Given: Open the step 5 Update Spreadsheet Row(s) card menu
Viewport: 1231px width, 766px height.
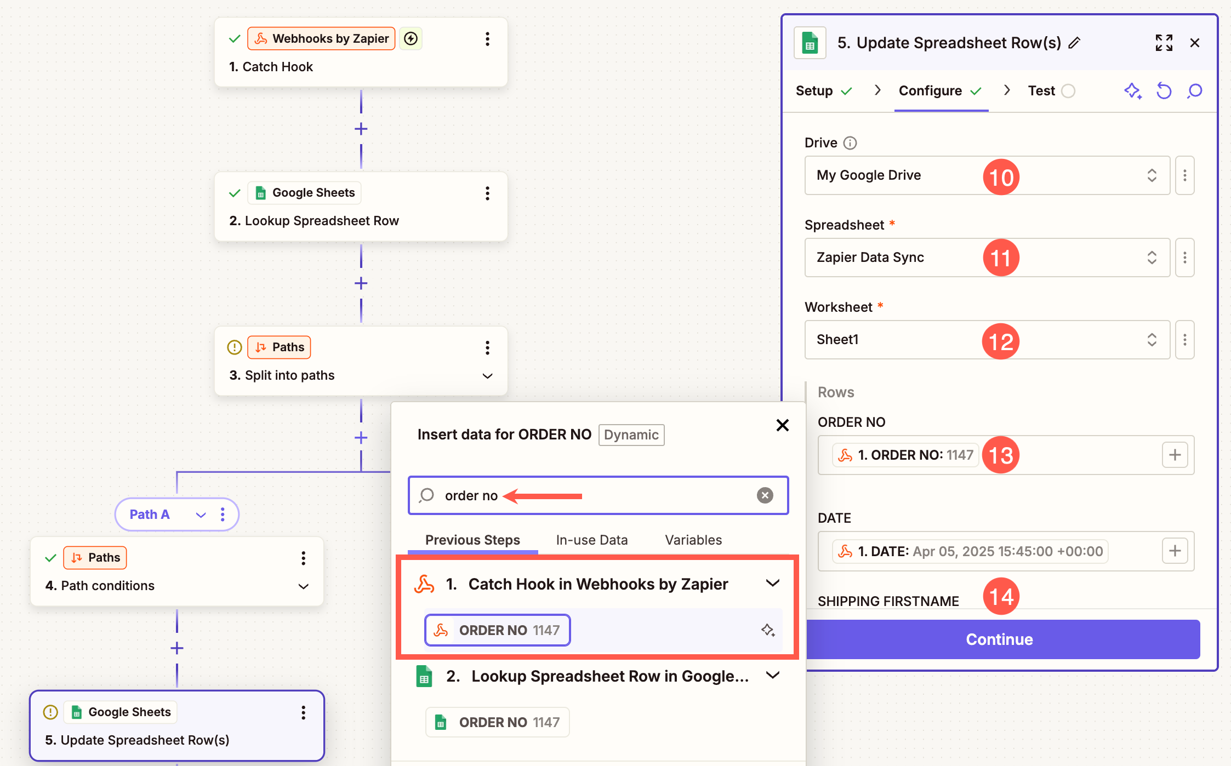Looking at the screenshot, I should pos(303,713).
